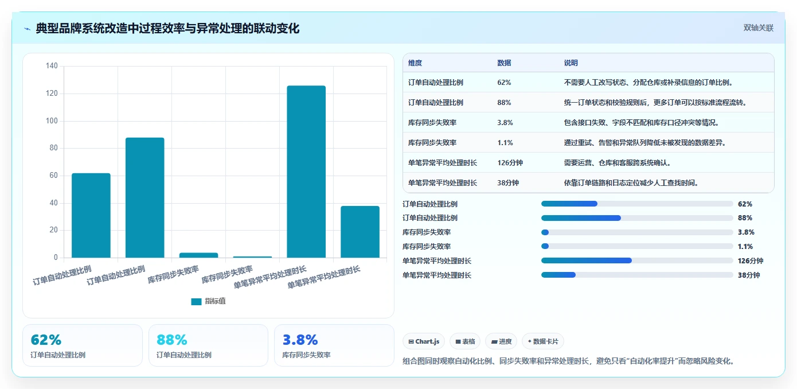Viewport: 797px width, 389px height.
Task: Click the chart bar valued 62
Action: click(x=91, y=215)
